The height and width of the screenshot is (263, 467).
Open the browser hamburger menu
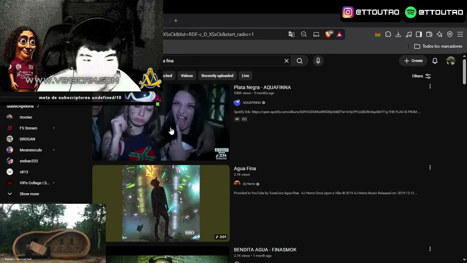click(460, 34)
